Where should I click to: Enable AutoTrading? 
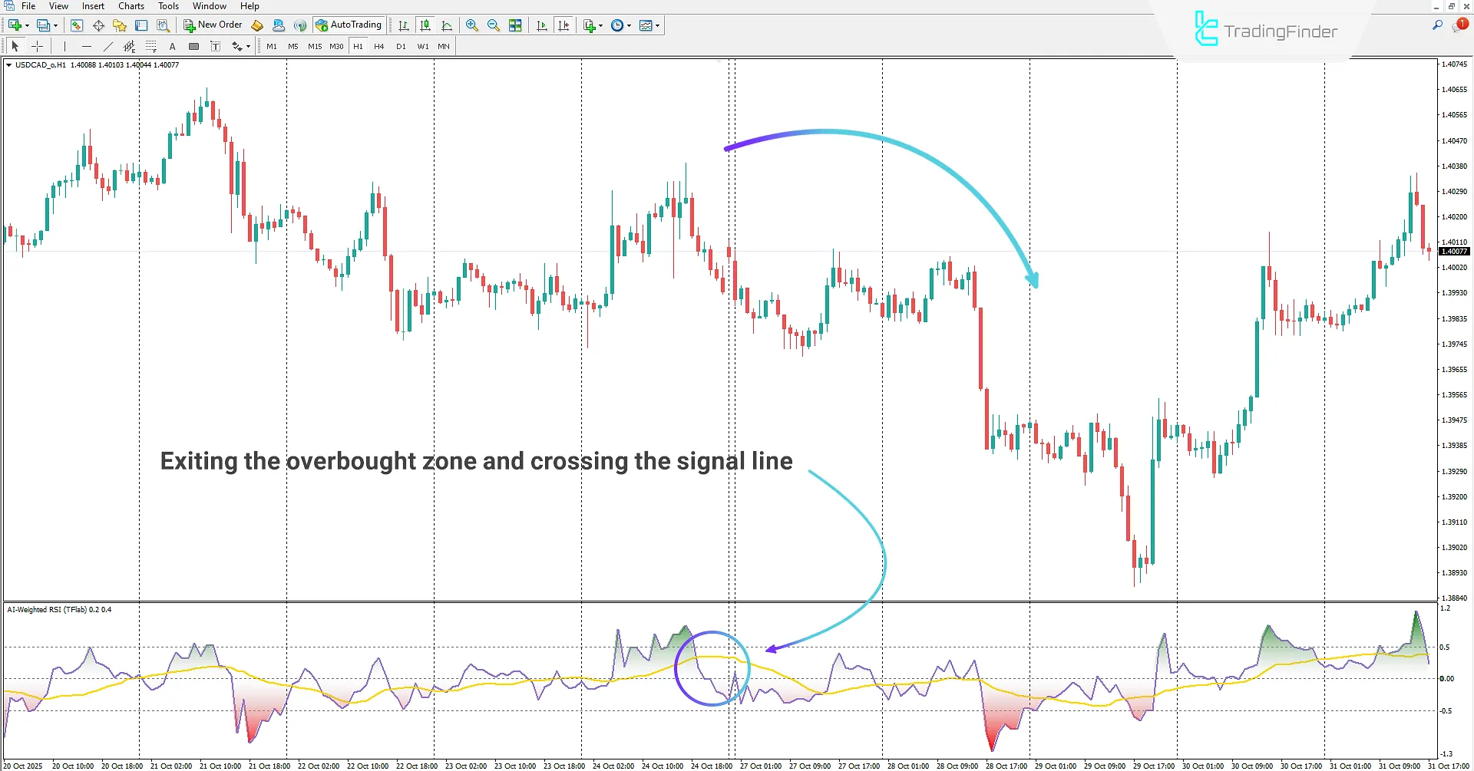click(x=349, y=24)
